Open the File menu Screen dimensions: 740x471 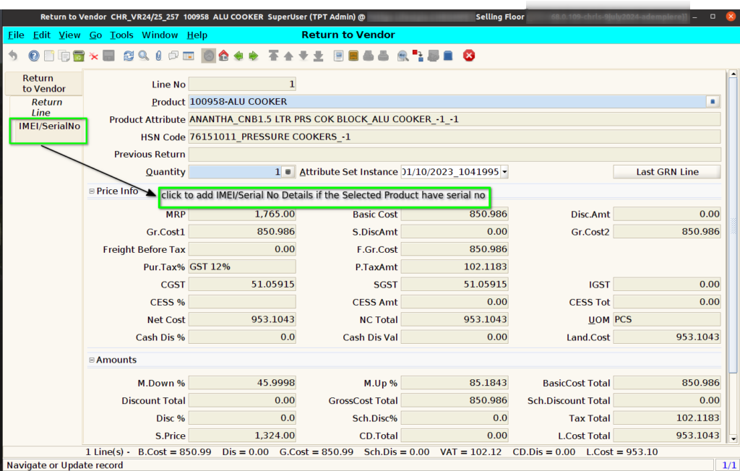(16, 35)
